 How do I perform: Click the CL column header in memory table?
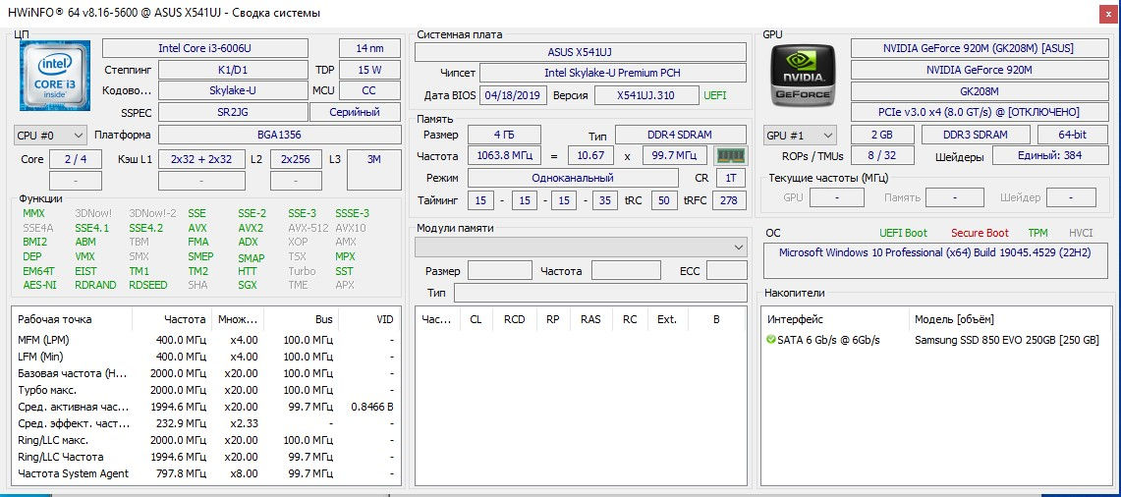(x=476, y=319)
